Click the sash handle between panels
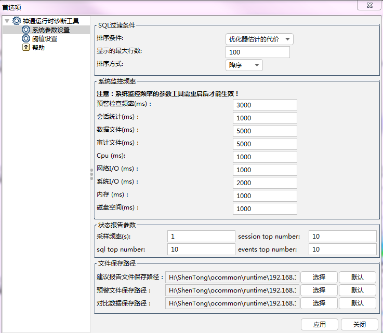 pyautogui.click(x=92, y=174)
